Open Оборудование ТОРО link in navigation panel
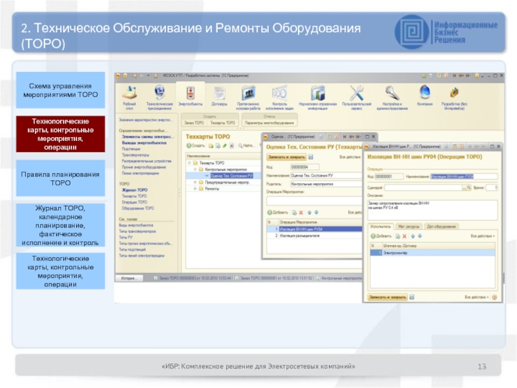This screenshot has width=517, height=388. point(138,208)
